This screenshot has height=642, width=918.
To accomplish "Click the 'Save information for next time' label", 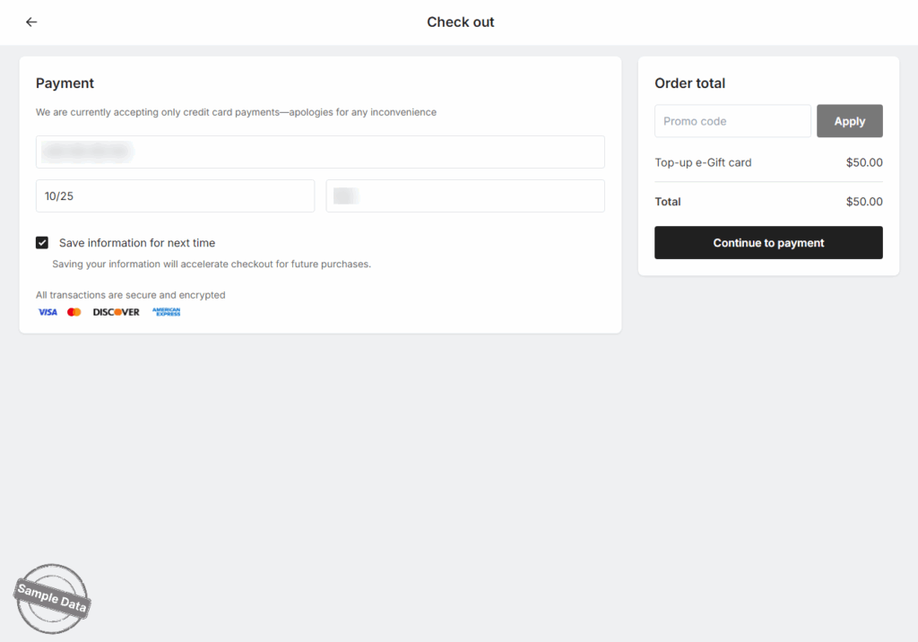I will point(137,243).
